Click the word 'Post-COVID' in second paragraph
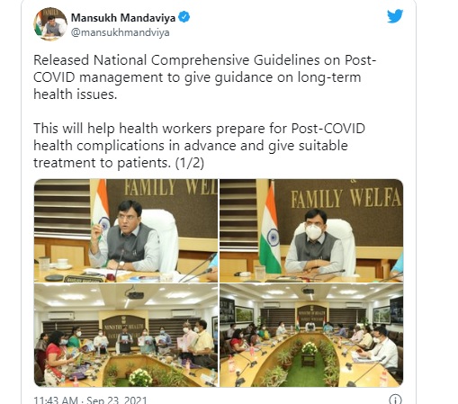The height and width of the screenshot is (404, 458). click(x=328, y=129)
